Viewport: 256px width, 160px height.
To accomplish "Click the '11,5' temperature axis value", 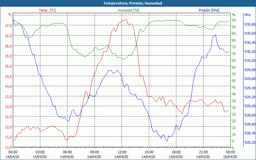I will (x=9, y=137).
